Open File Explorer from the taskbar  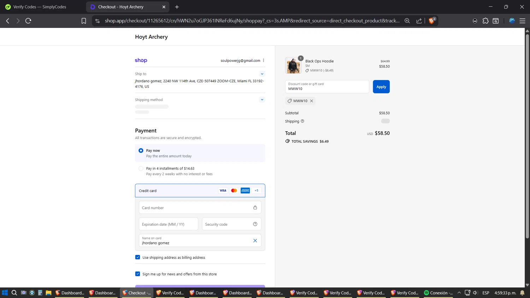48,293
